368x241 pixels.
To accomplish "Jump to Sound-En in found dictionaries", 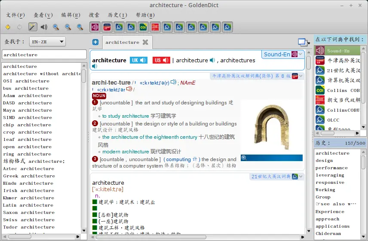I will [x=337, y=51].
